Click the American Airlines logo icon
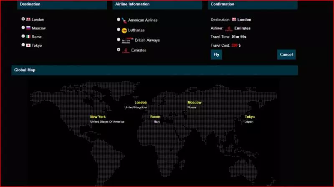The image size is (334, 187). pyautogui.click(x=124, y=20)
